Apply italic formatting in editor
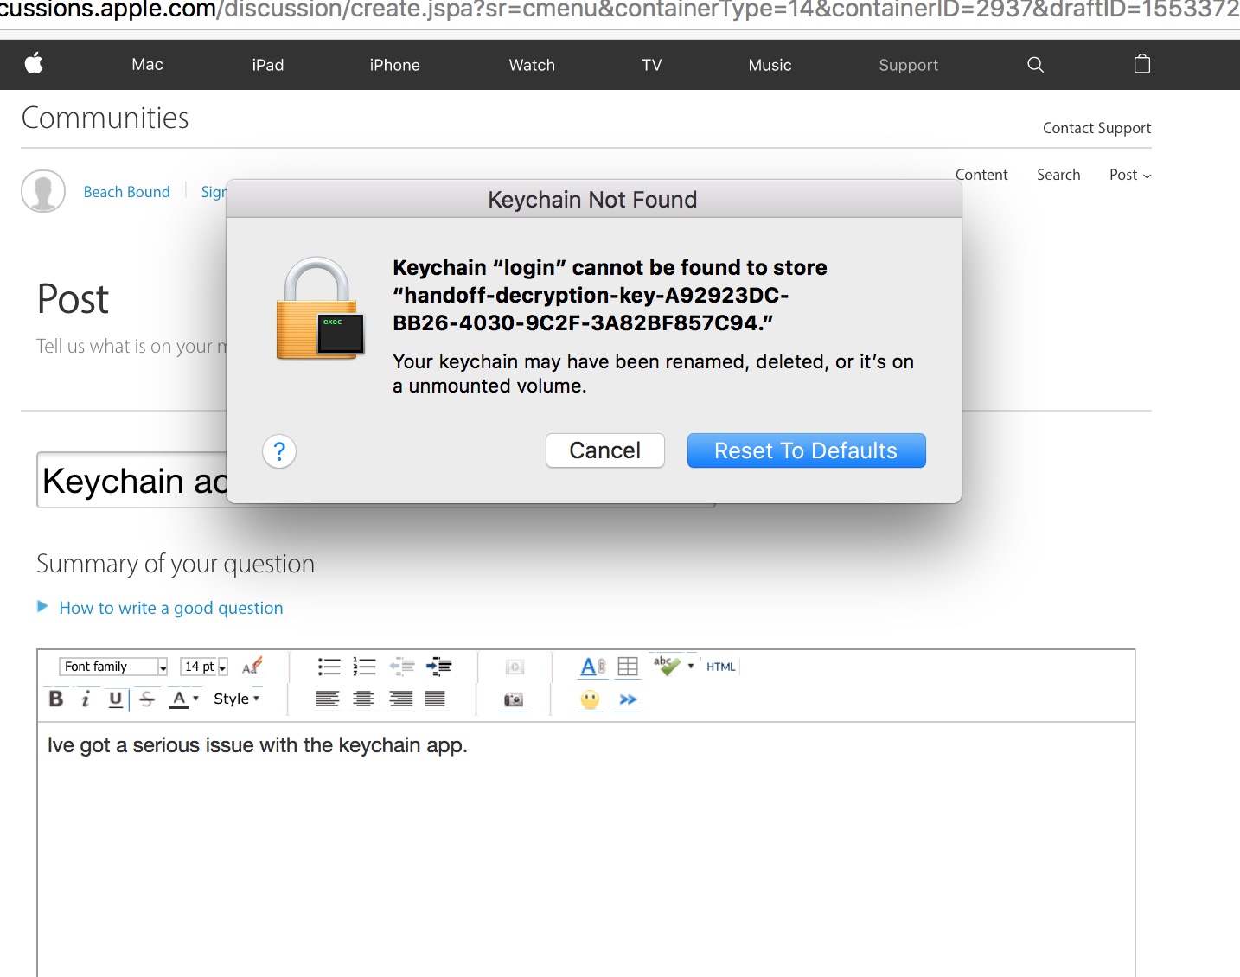1240x977 pixels. tap(85, 699)
